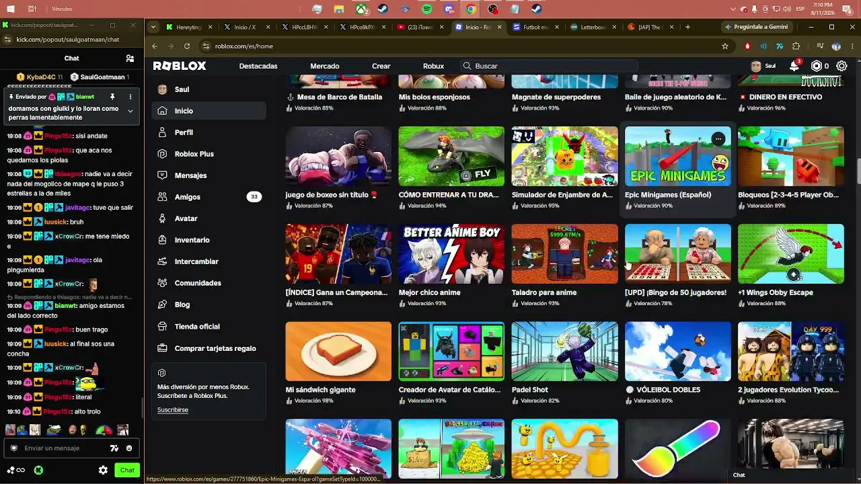Image resolution: width=861 pixels, height=484 pixels.
Task: Open Kick chat user list icon
Action: tap(130, 58)
